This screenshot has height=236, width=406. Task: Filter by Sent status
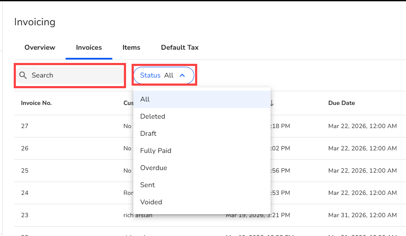147,185
